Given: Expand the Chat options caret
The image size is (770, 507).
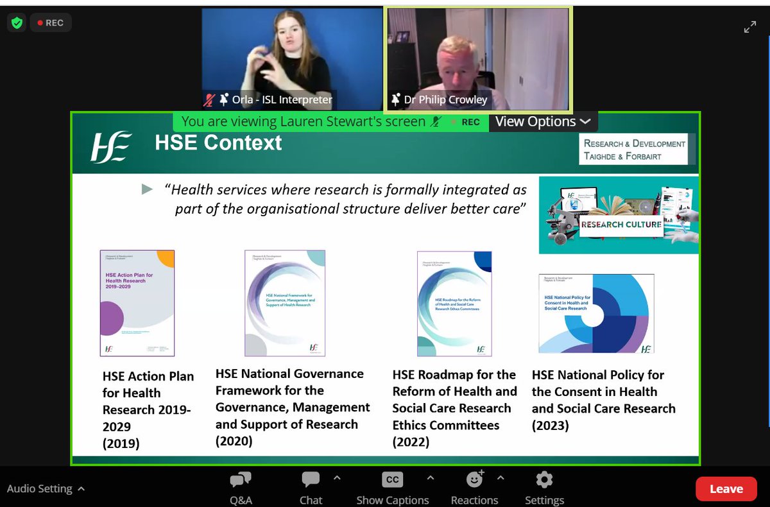Looking at the screenshot, I should click(337, 478).
